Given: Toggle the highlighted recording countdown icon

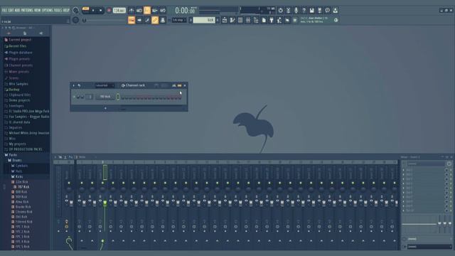Looking at the screenshot, I should 147,11.
